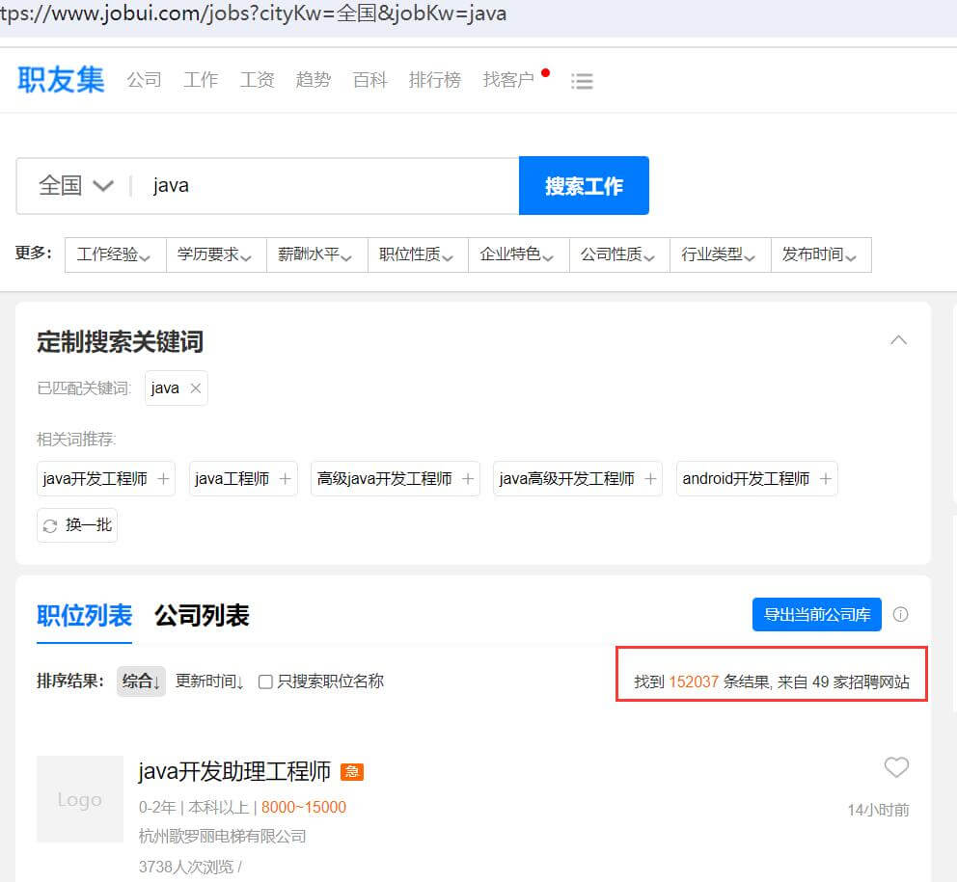The width and height of the screenshot is (957, 882).
Task: Sort results by 更新时间
Action: point(209,682)
